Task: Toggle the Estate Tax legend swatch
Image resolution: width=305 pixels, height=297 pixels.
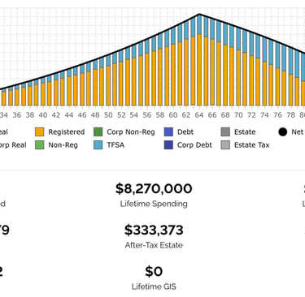Action: click(x=225, y=145)
